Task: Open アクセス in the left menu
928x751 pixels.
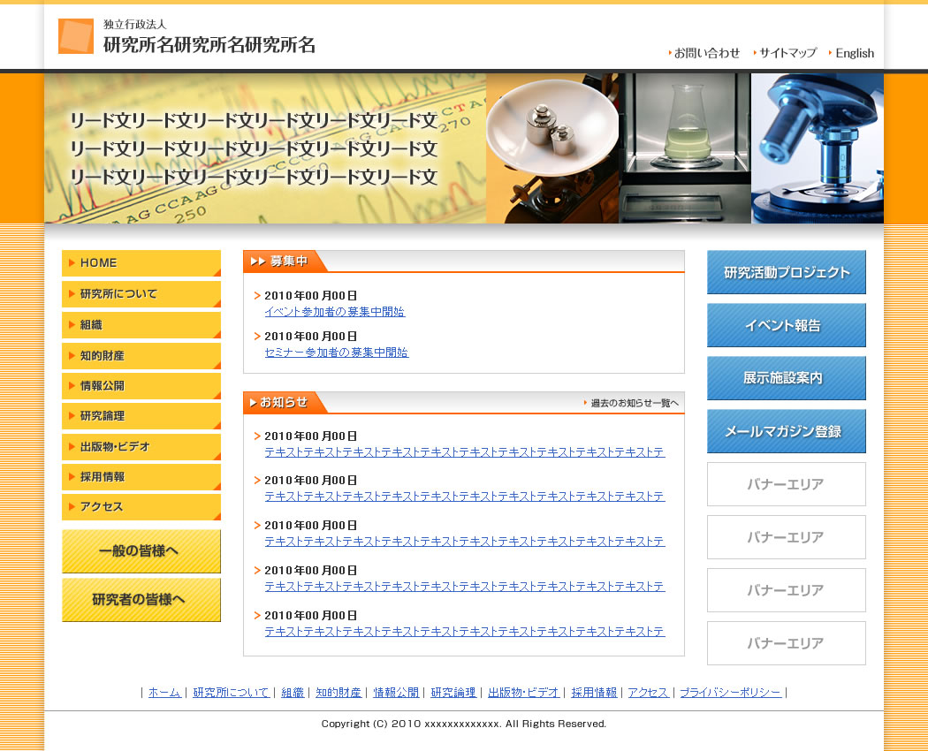Action: 141,507
